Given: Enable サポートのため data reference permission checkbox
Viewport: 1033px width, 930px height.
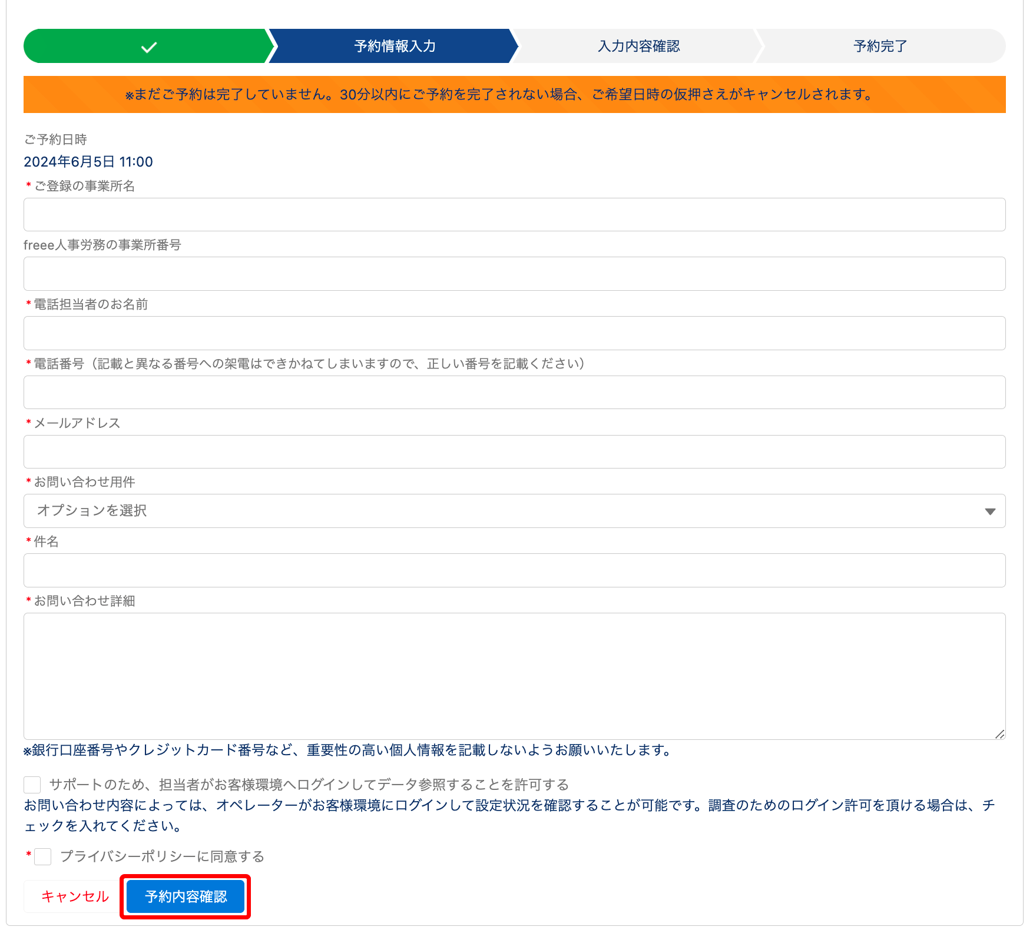Looking at the screenshot, I should 31,783.
